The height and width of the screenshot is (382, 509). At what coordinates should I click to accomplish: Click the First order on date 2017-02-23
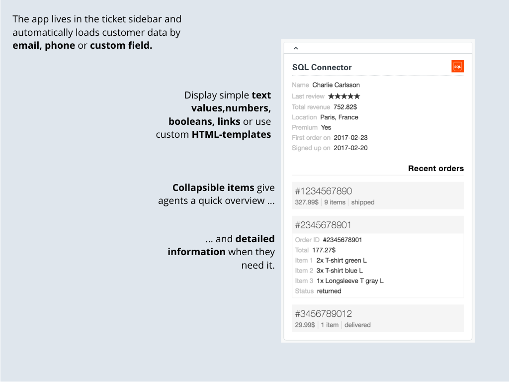click(351, 138)
